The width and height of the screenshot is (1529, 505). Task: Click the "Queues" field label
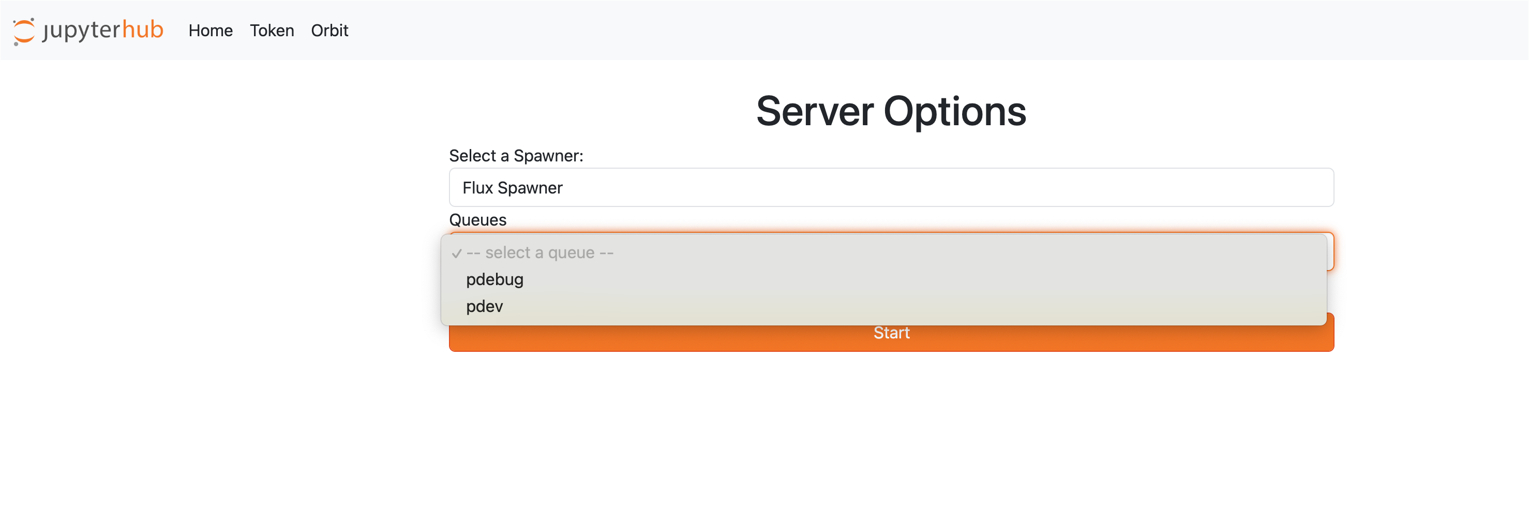477,219
